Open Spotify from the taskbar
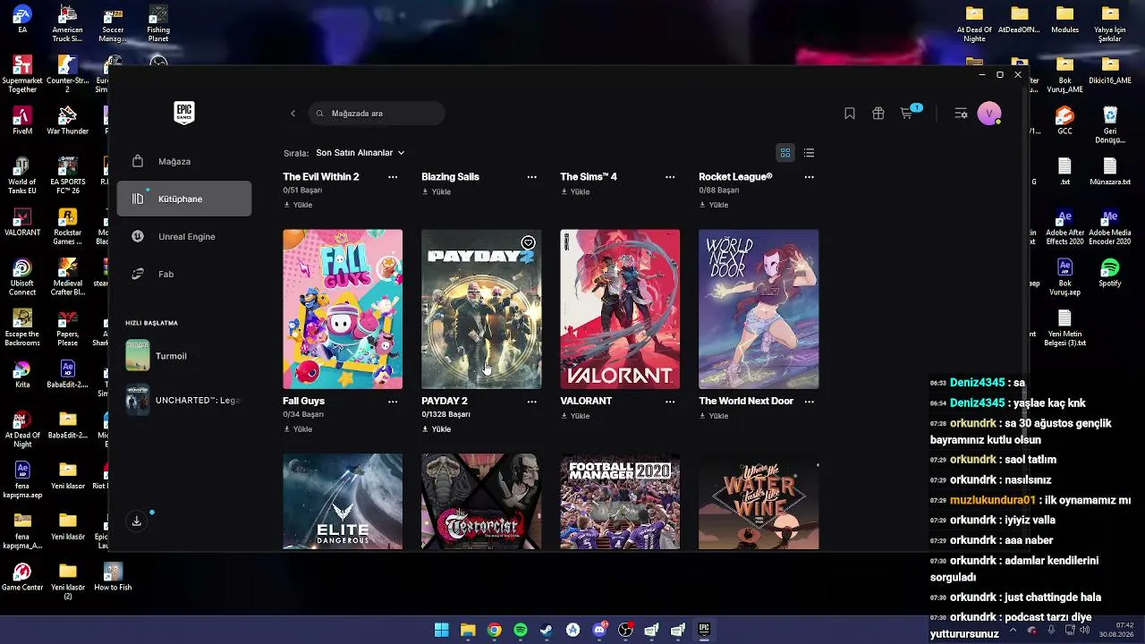Screen dimensions: 1145x644 [x=521, y=631]
